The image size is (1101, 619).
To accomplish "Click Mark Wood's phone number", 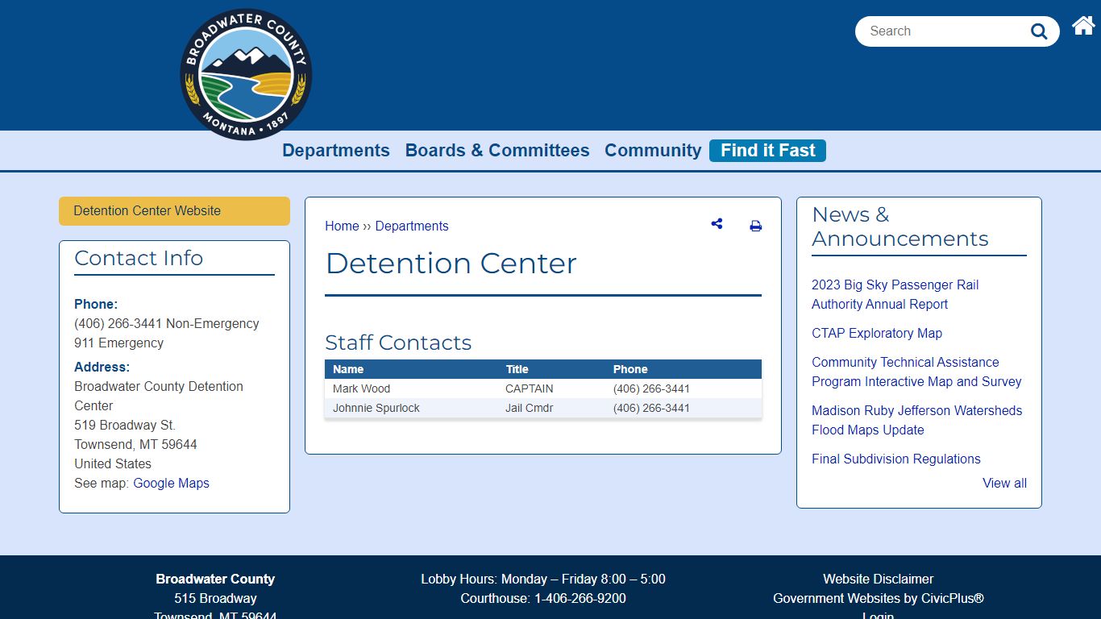I will (x=651, y=388).
